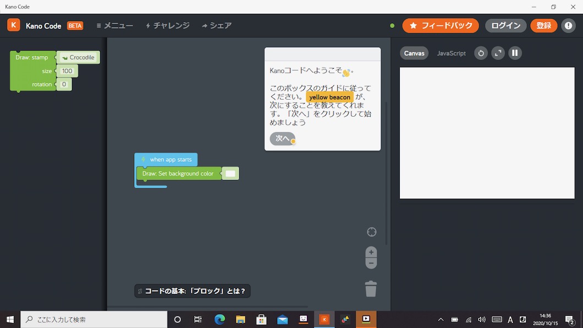The width and height of the screenshot is (583, 328).
Task: Select the 'when app starts' event block
Action: [166, 160]
